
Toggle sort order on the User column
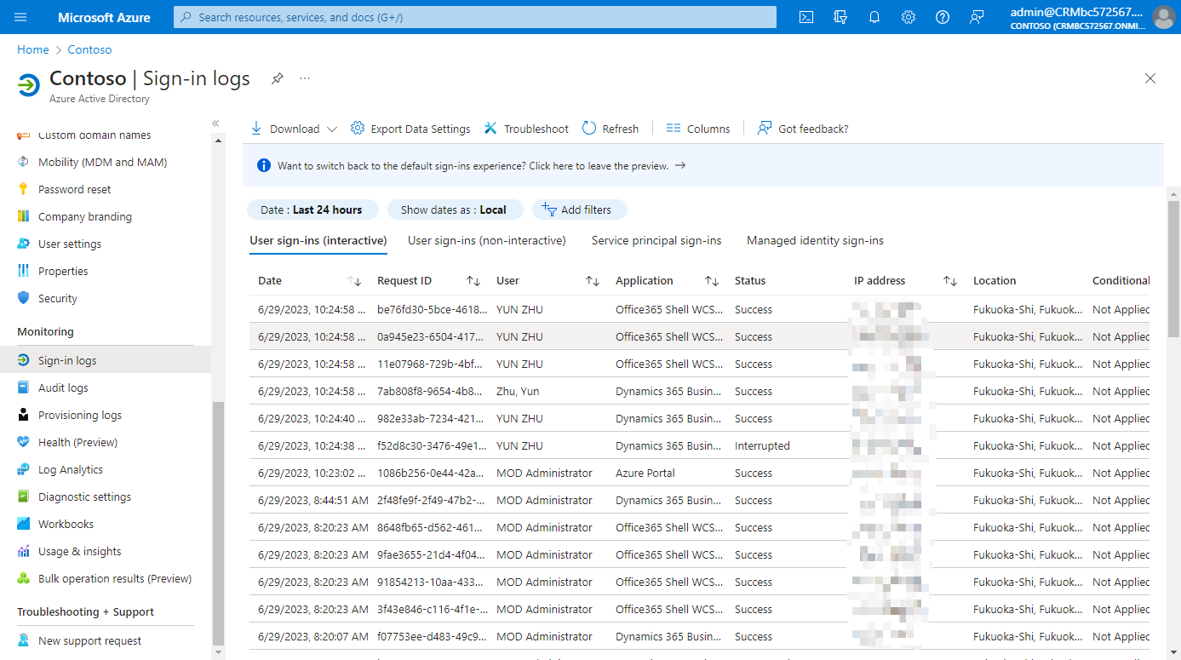593,280
